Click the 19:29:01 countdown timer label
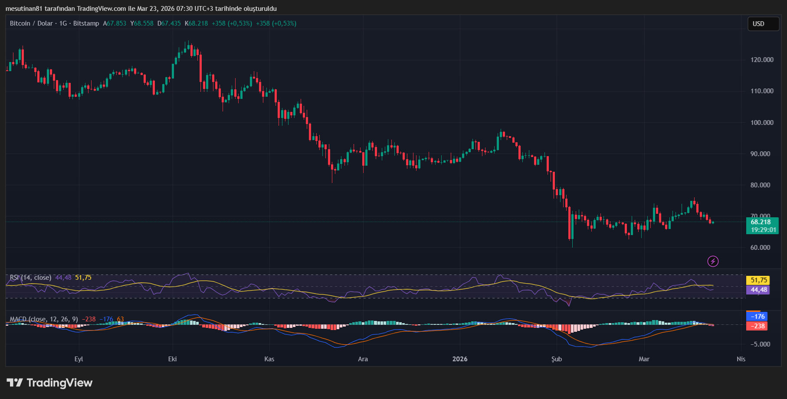The height and width of the screenshot is (399, 787). point(762,230)
